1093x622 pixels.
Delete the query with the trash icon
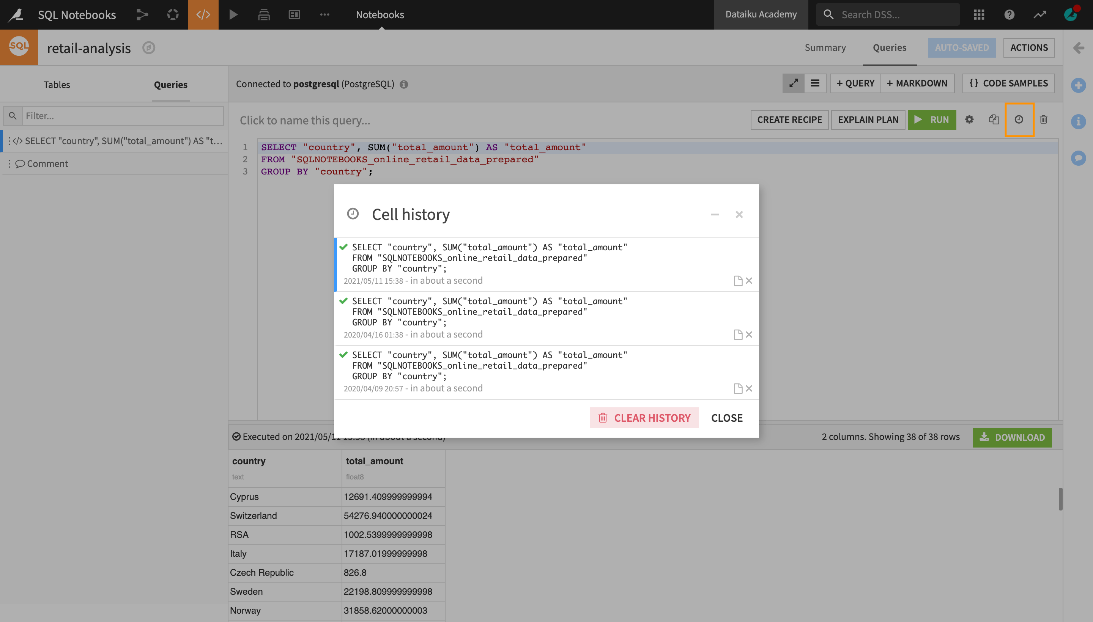(1043, 119)
